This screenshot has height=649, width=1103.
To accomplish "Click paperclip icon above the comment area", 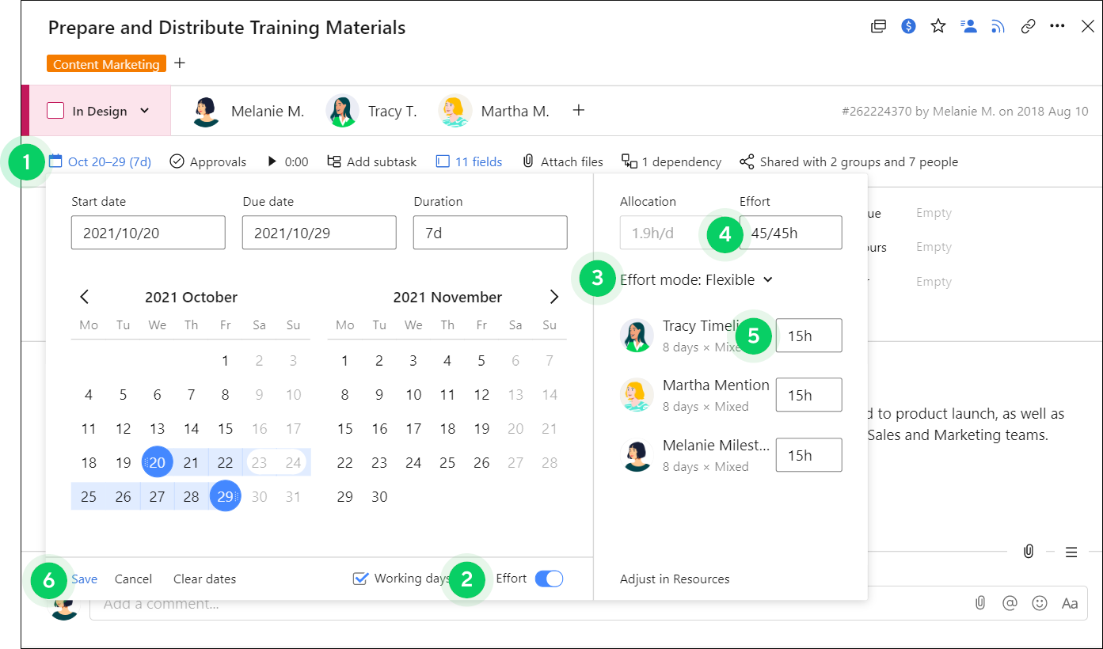I will [1028, 552].
